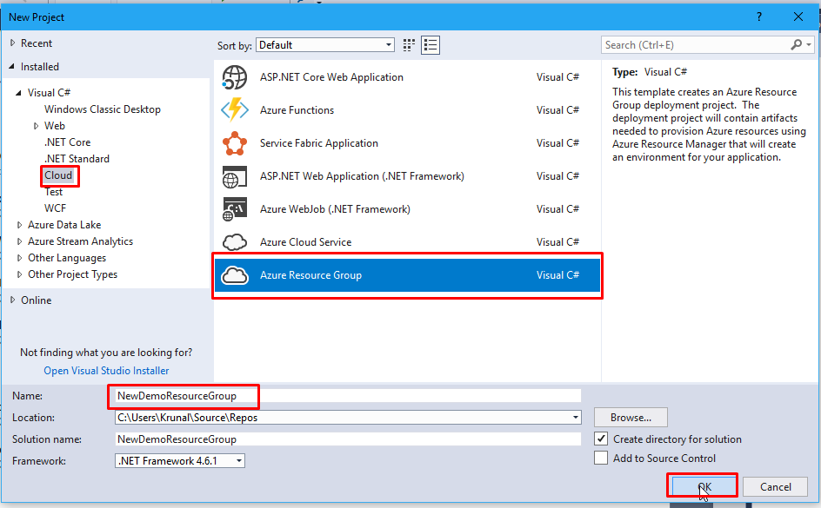
Task: Click the Azure Functions lightning icon
Action: (234, 109)
